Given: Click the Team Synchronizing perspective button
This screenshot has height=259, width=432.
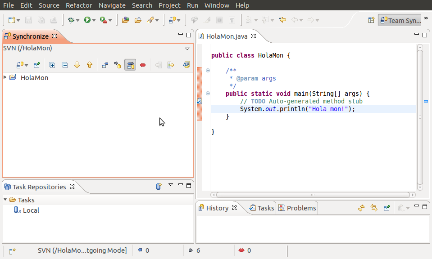Looking at the screenshot, I should point(400,20).
